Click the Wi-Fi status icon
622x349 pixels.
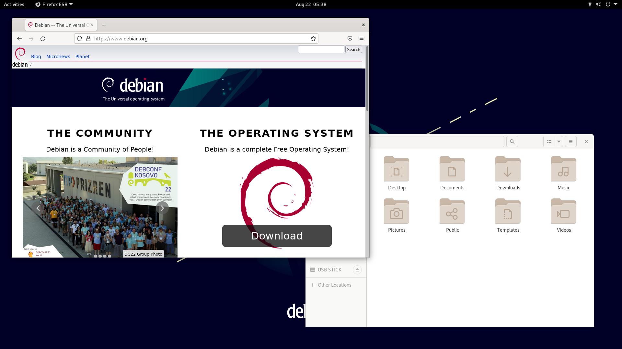(x=590, y=4)
